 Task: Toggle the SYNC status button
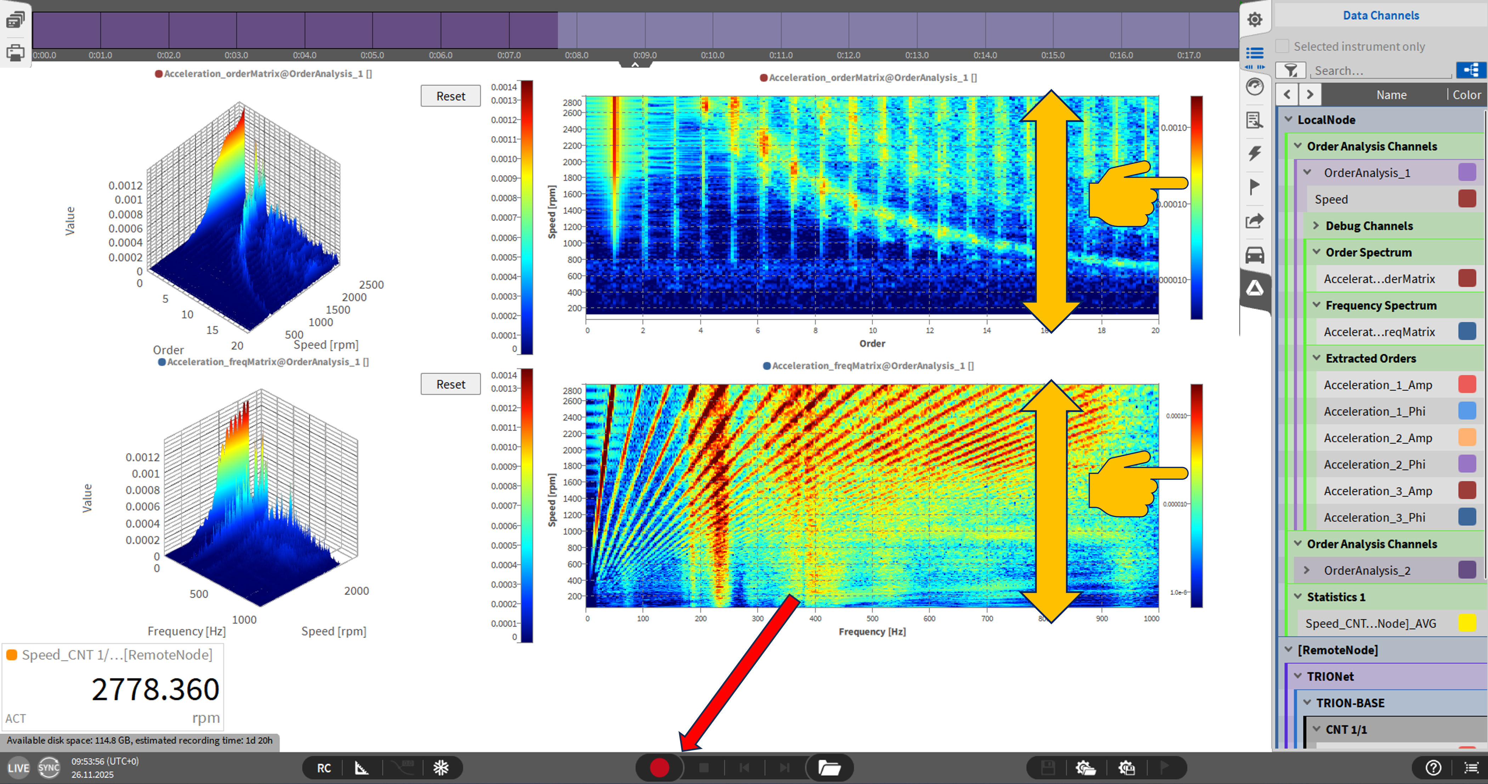tap(49, 768)
